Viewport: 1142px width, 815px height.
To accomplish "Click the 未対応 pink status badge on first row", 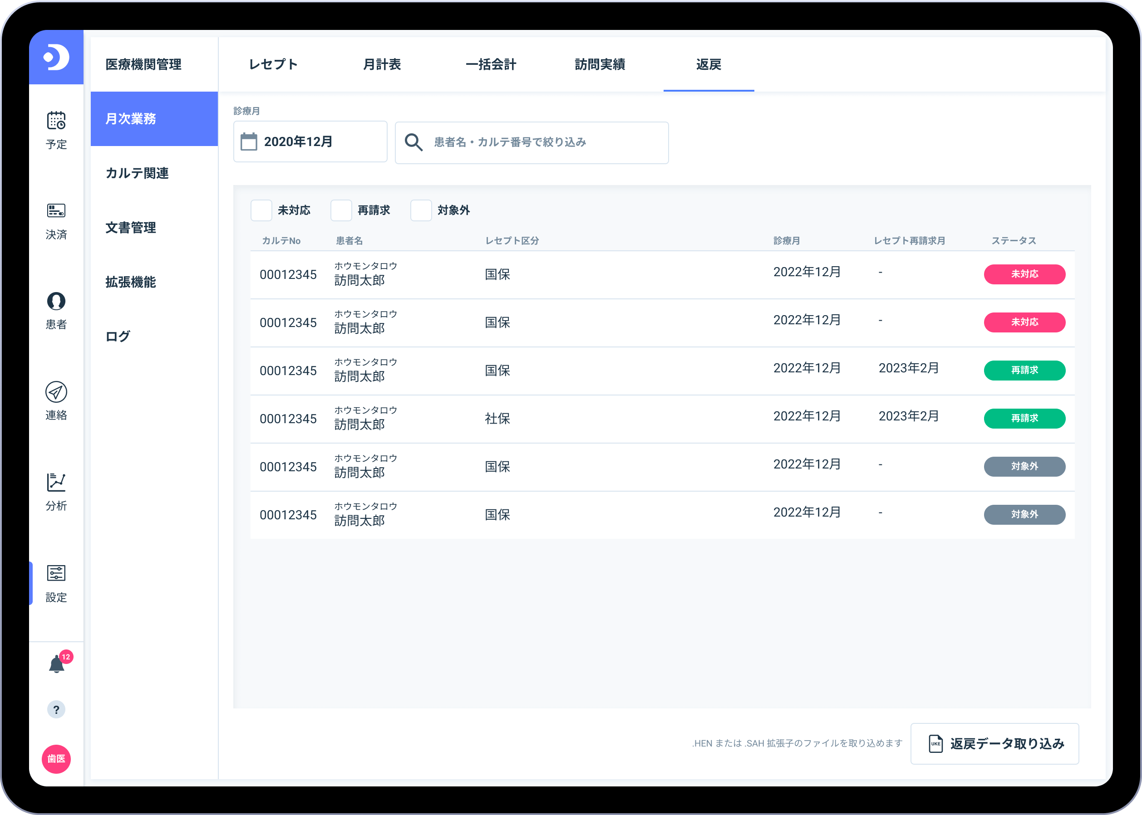I will 1024,274.
